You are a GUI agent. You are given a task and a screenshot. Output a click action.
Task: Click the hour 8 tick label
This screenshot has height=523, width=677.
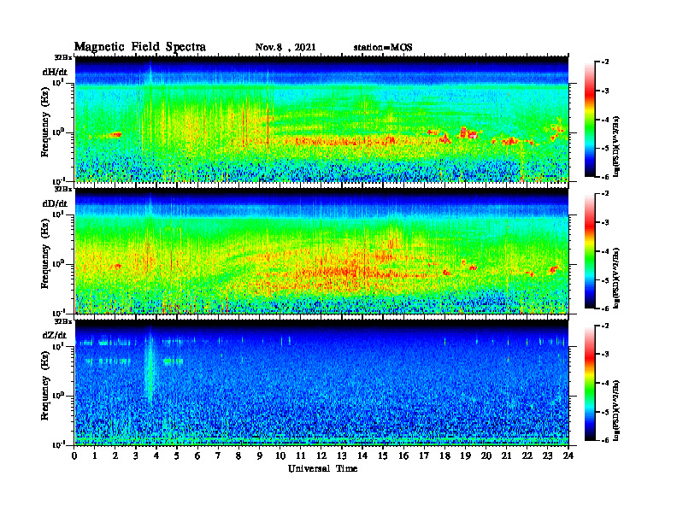[238, 455]
